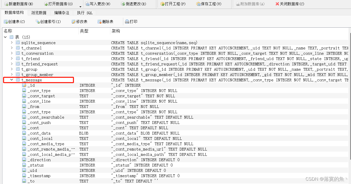Click the field icon beside _timestamp

[x=24, y=176]
